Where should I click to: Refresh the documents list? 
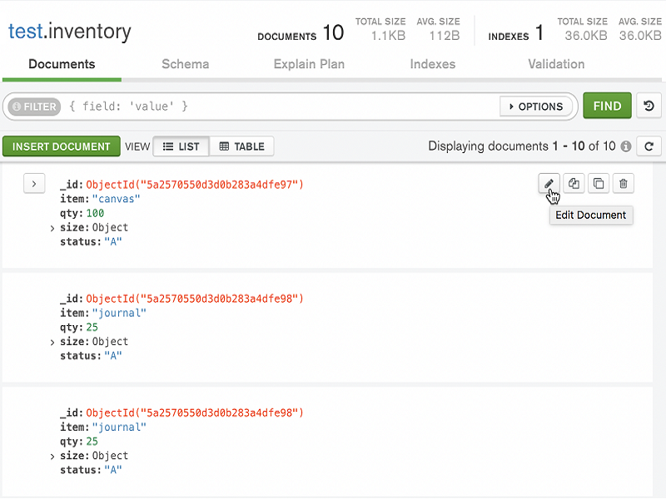click(649, 146)
